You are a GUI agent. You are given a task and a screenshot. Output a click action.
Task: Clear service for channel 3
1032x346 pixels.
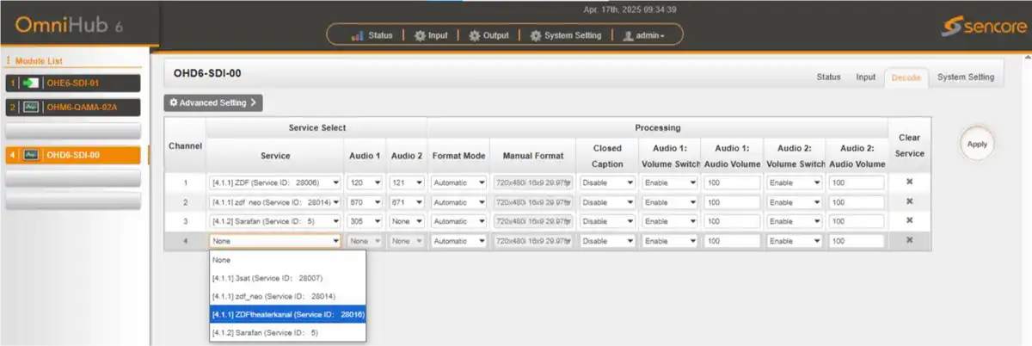tap(909, 222)
